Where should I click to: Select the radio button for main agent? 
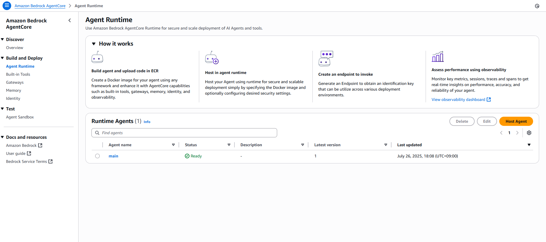point(97,156)
